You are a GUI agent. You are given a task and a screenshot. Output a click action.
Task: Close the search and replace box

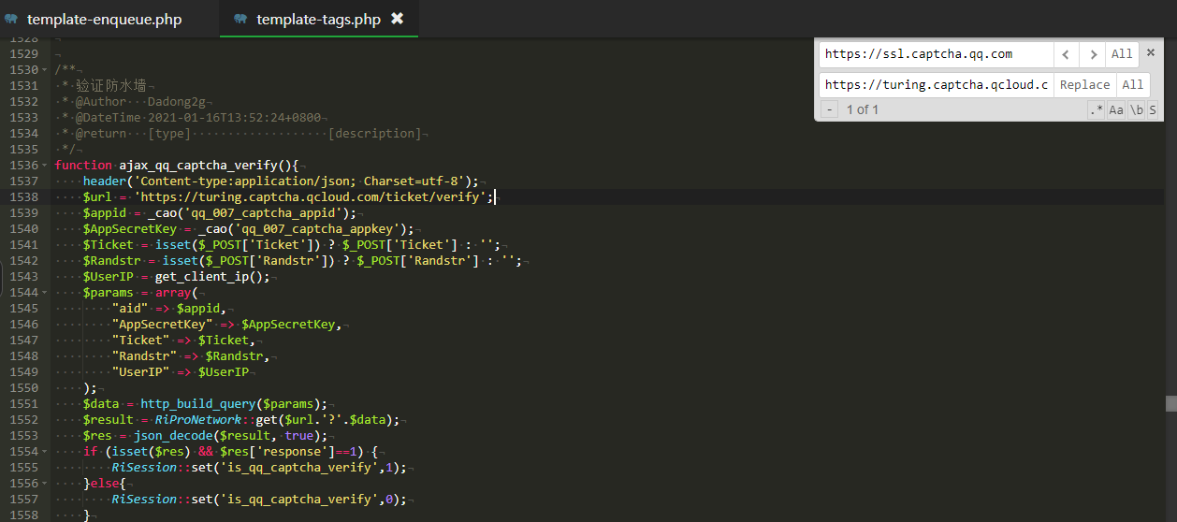1151,52
